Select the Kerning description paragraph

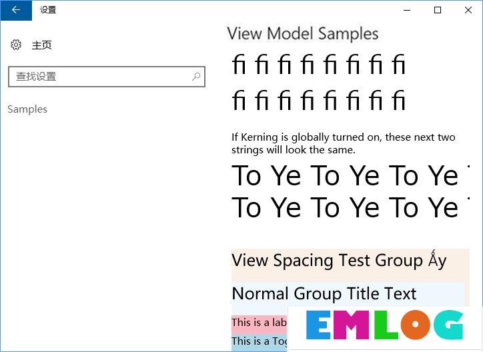344,143
